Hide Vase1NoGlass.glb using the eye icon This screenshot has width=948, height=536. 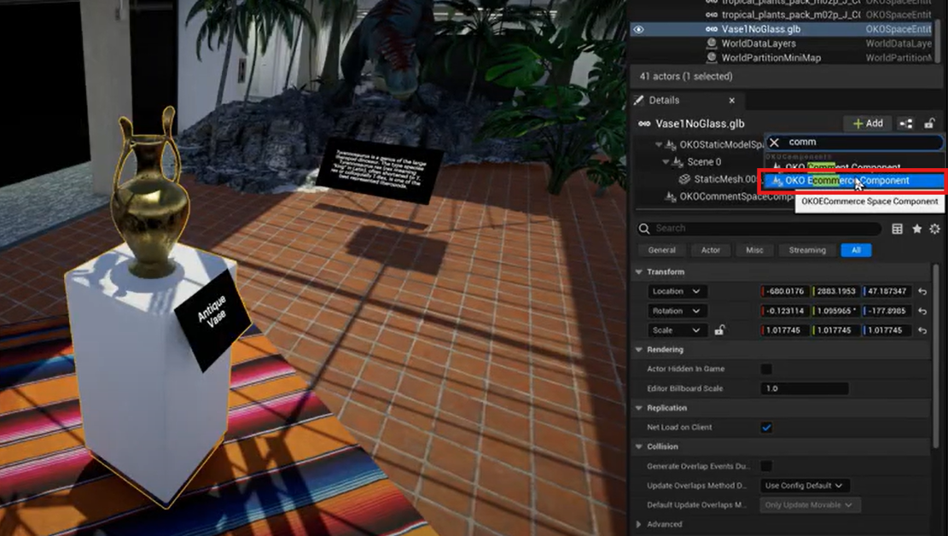point(638,29)
